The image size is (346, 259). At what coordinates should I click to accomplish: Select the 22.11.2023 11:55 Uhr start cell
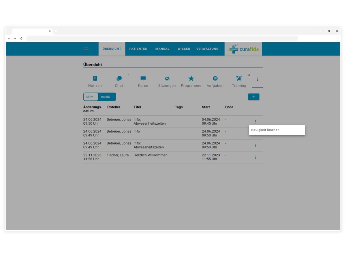point(211,157)
